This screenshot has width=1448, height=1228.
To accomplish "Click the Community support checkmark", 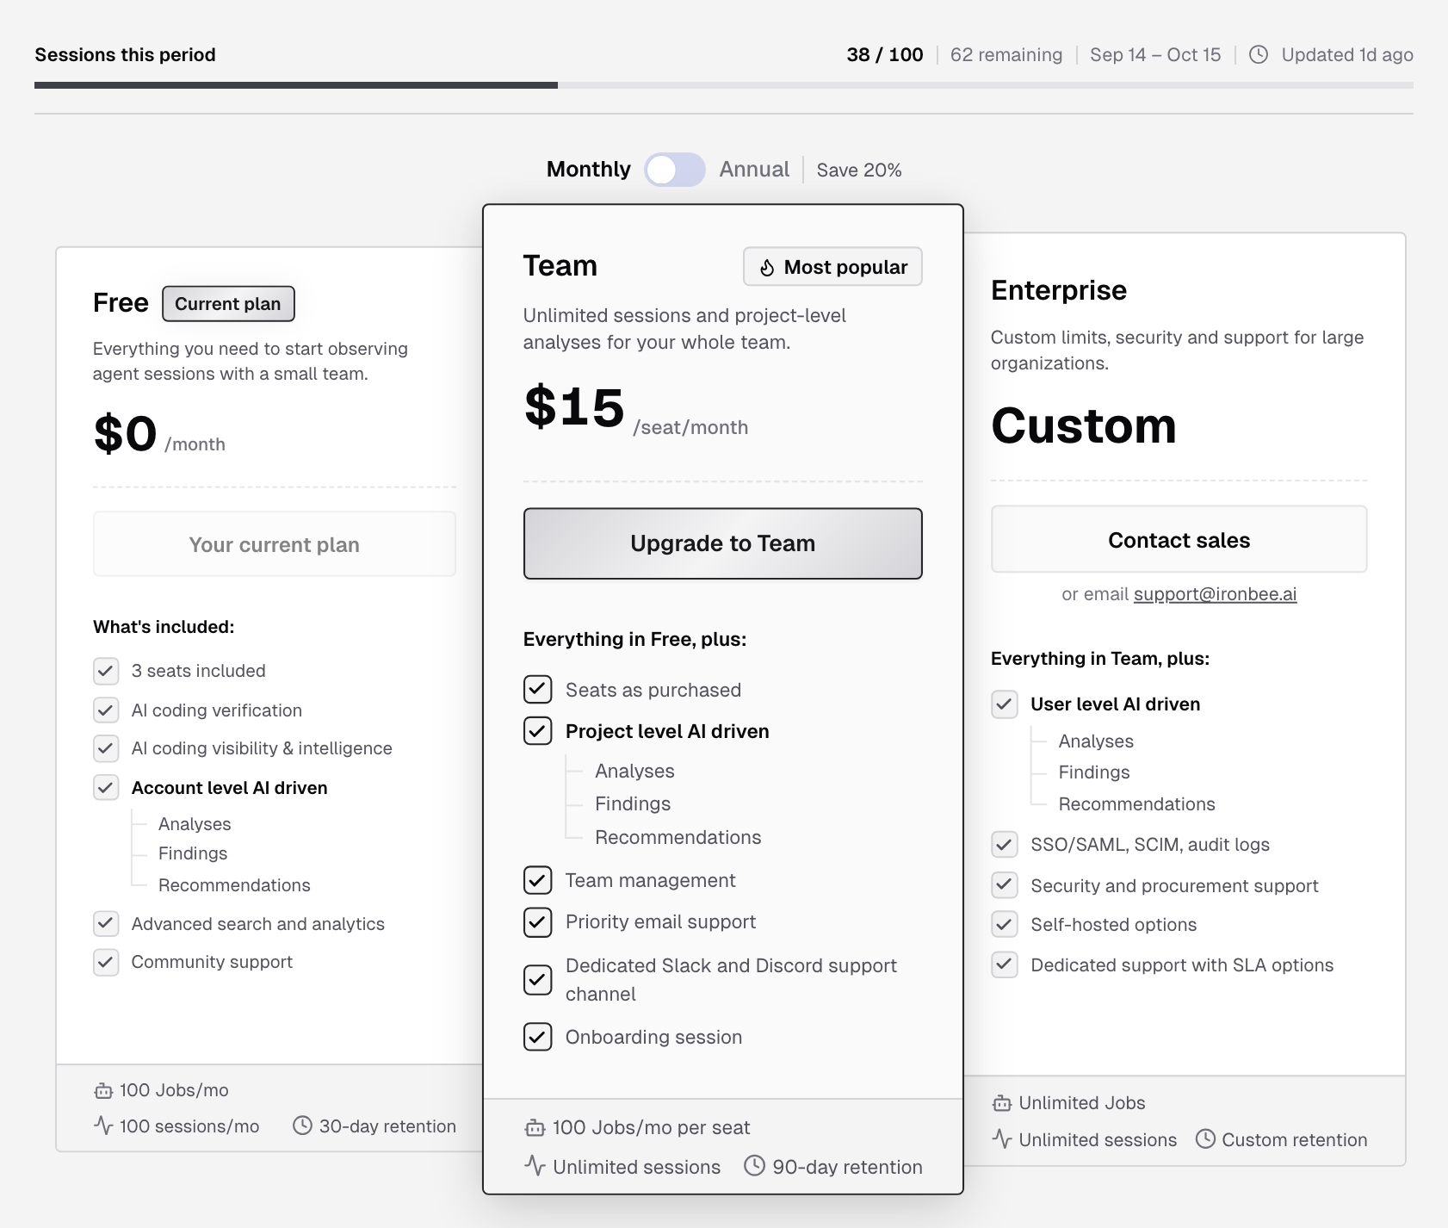I will (106, 961).
